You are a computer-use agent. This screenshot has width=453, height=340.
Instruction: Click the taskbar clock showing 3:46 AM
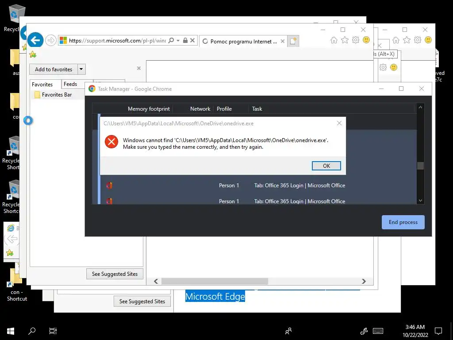tap(415, 331)
